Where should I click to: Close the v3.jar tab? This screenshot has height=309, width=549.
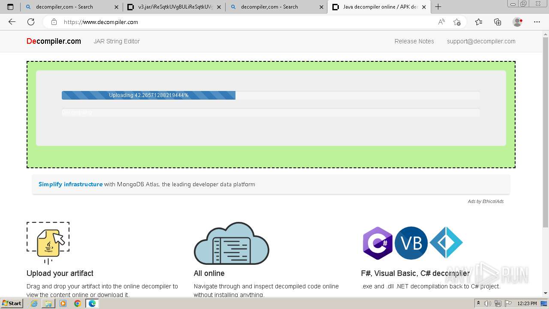[219, 7]
